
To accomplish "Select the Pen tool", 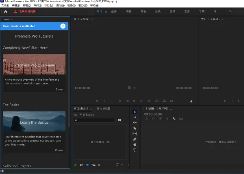I will (135, 139).
